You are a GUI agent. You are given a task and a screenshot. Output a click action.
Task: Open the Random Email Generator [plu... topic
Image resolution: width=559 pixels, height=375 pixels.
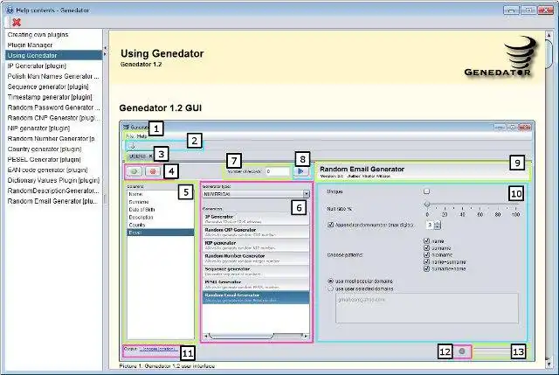52,201
